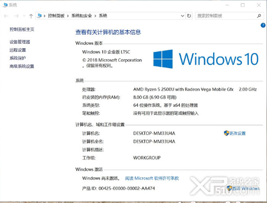Open Help with the blue question mark

coord(263,25)
